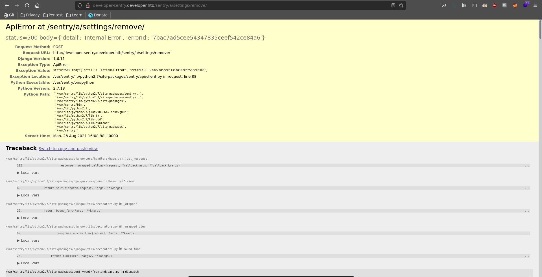This screenshot has width=542, height=277.
Task: Open the Pentest bookmarks folder
Action: 53,15
